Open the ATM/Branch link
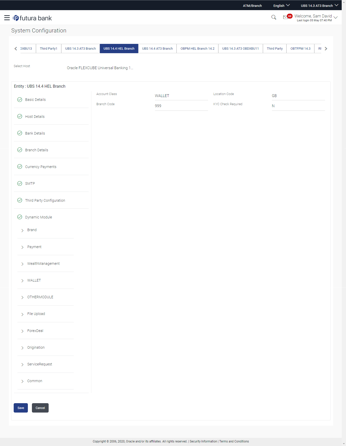 coord(253,6)
